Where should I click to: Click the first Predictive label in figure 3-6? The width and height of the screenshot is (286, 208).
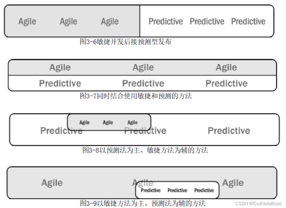[x=166, y=21]
